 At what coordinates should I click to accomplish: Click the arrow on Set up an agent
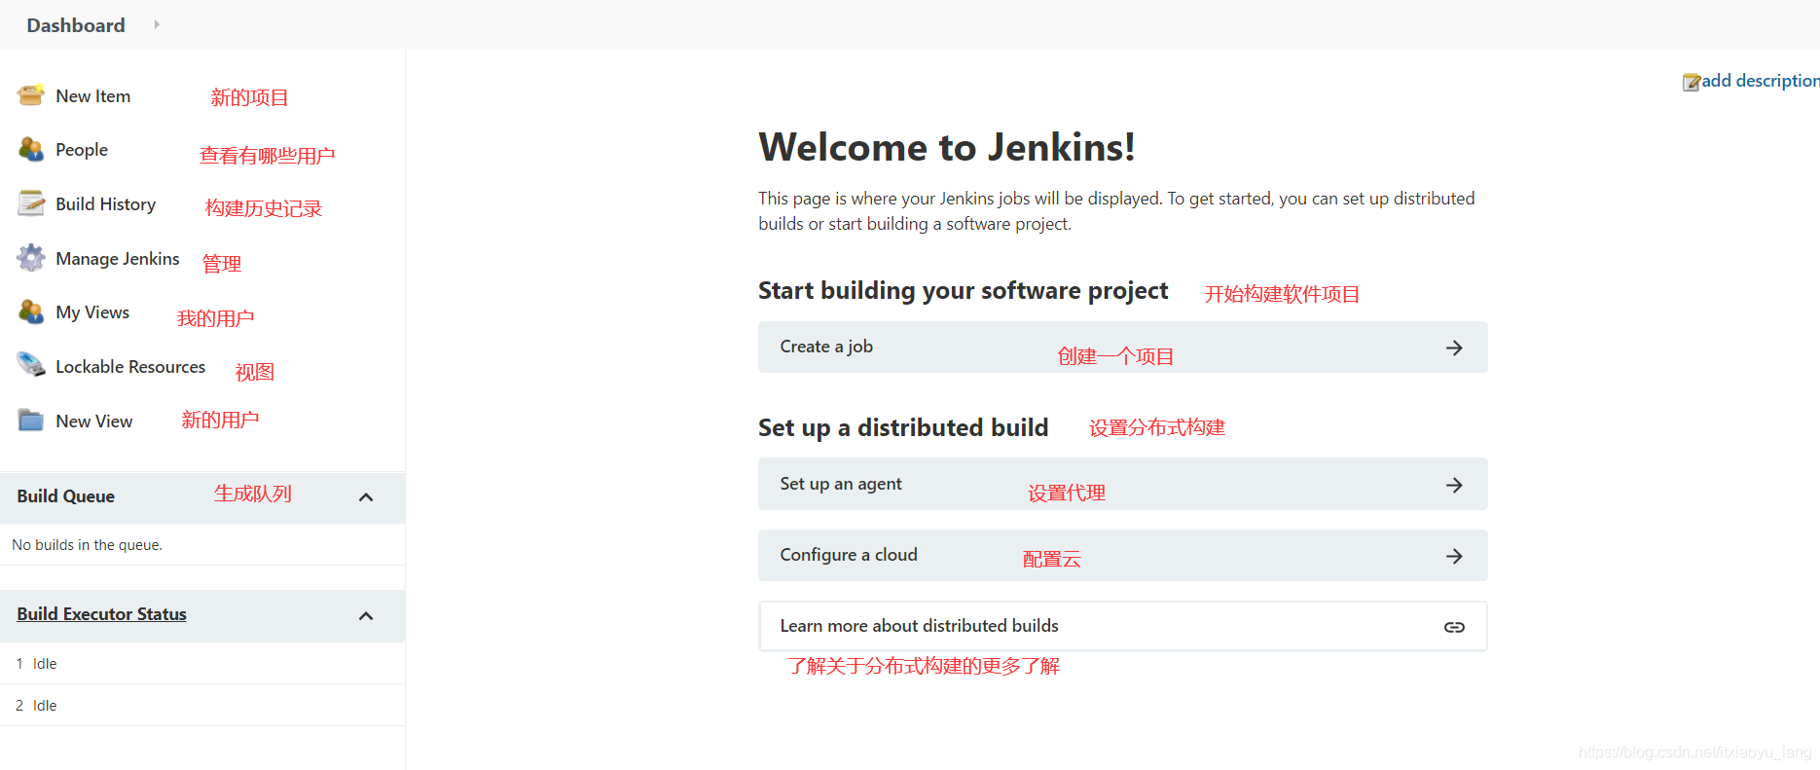(1454, 485)
